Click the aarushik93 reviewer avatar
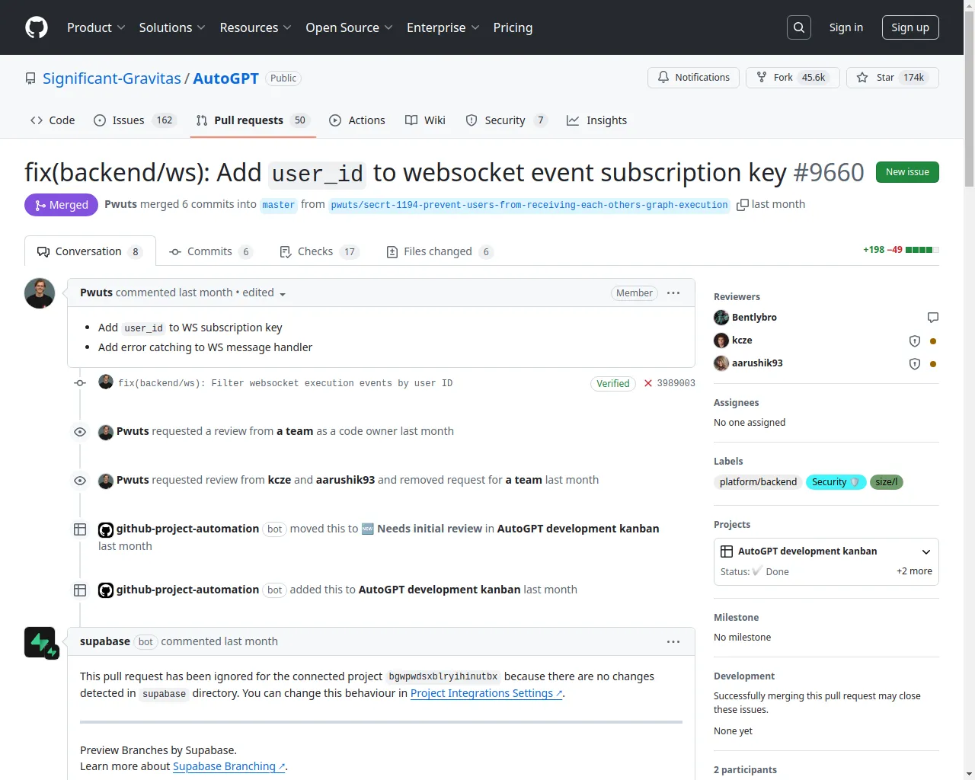This screenshot has height=780, width=975. point(721,363)
